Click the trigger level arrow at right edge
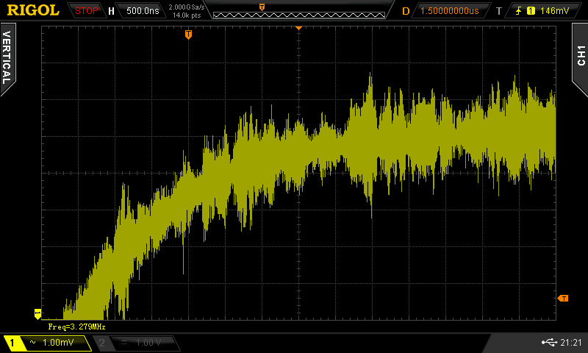 point(563,299)
